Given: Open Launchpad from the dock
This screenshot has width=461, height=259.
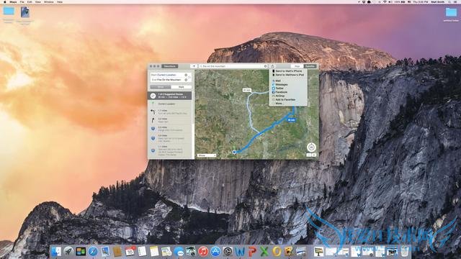Looking at the screenshot, I should pos(68,251).
